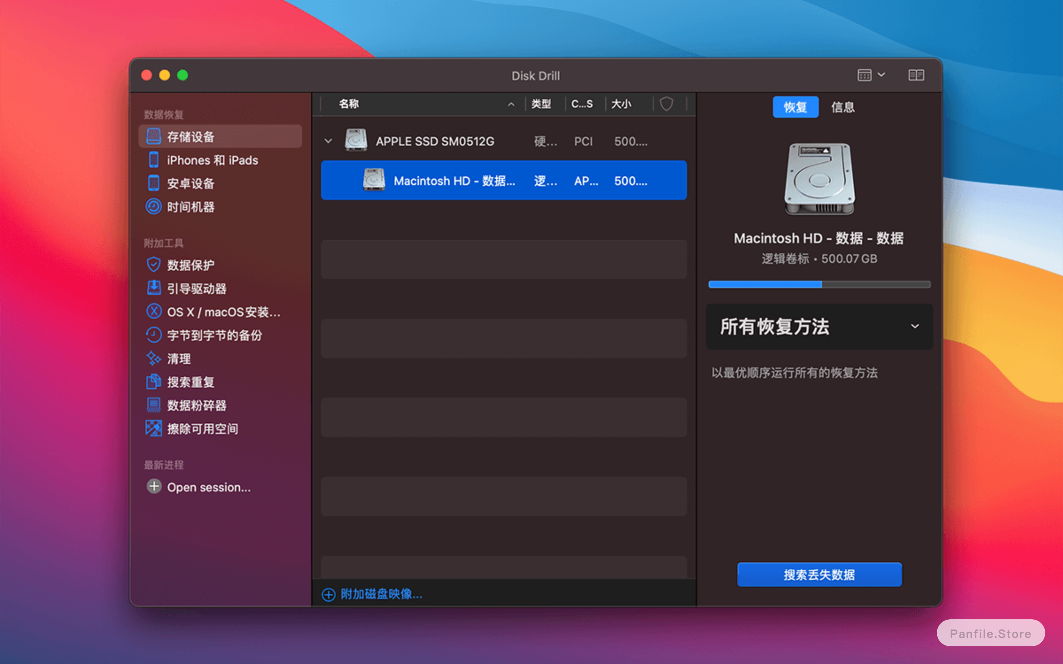Open the 时间机器 Time Machine icon
The height and width of the screenshot is (664, 1063).
pos(154,207)
